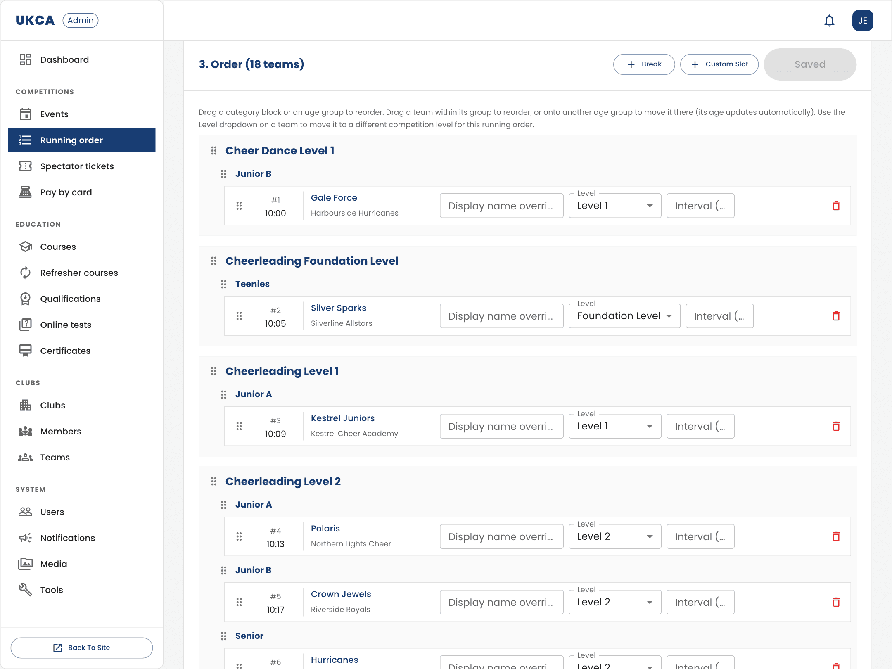Go to Dashboard in the sidebar
This screenshot has height=669, width=892.
82,60
